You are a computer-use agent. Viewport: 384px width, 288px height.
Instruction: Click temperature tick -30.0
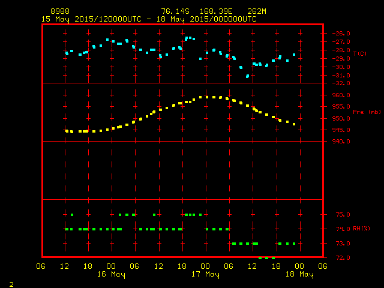(341, 67)
